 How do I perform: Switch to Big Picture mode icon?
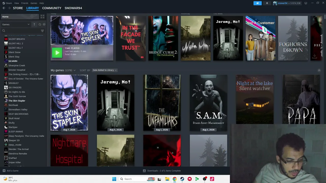306,3
